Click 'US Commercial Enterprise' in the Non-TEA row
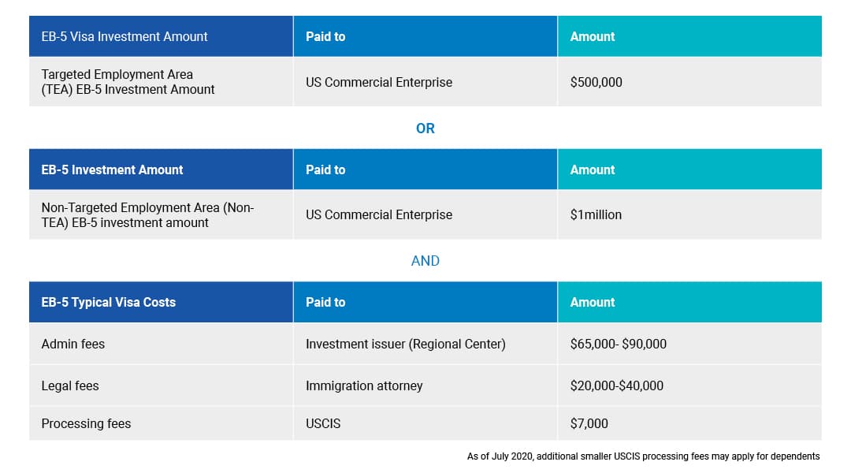This screenshot has width=851, height=473. click(x=379, y=214)
